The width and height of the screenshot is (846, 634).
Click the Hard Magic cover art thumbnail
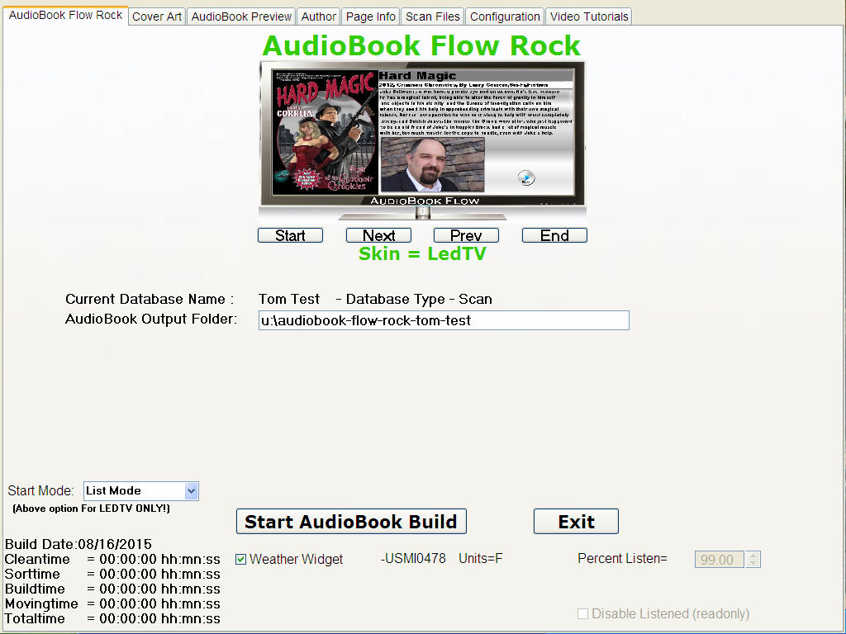pos(325,132)
